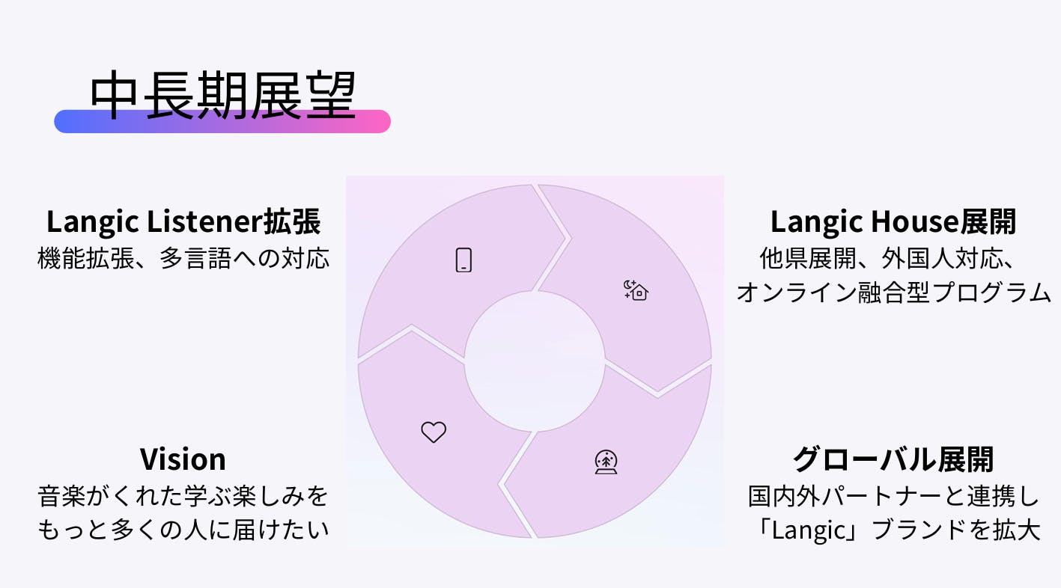This screenshot has width=1061, height=588.
Task: Select the Langic Listener拡張 heading
Action: point(183,221)
